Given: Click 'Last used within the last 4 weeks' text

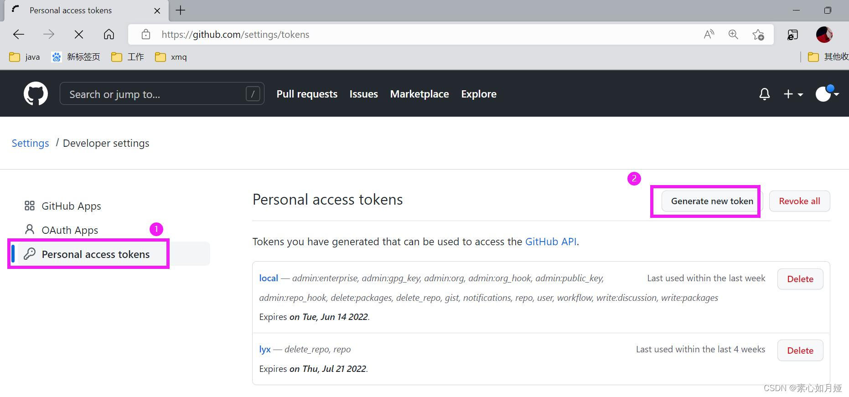Looking at the screenshot, I should [700, 349].
